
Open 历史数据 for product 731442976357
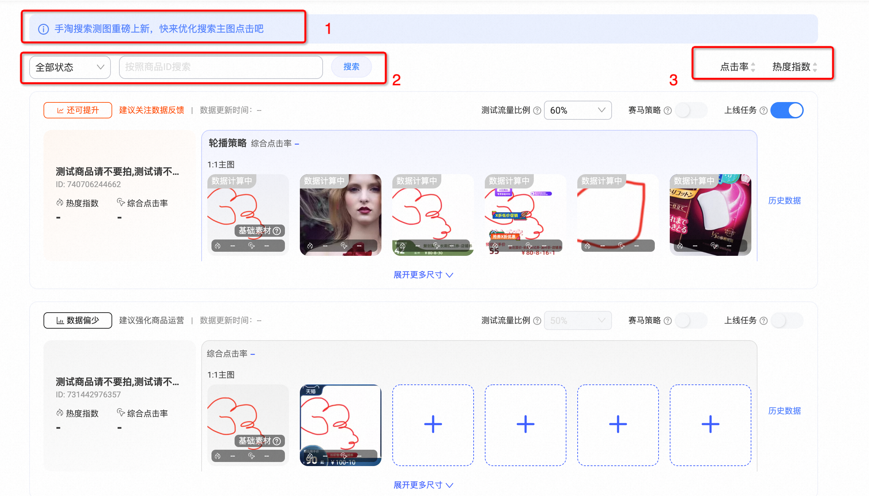784,411
